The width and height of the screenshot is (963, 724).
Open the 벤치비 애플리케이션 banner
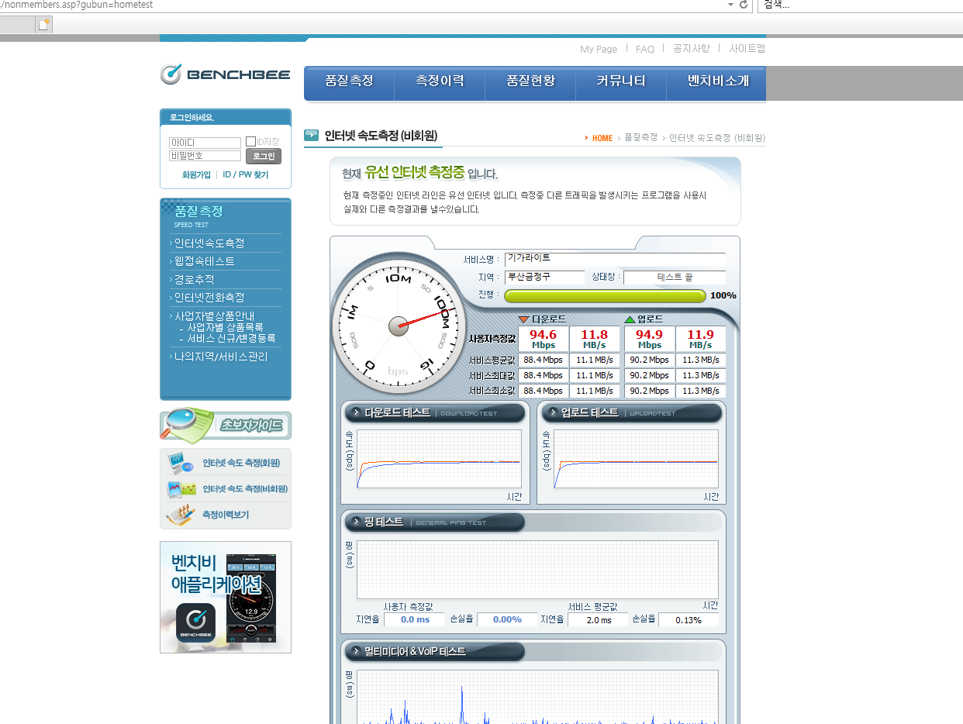click(225, 597)
